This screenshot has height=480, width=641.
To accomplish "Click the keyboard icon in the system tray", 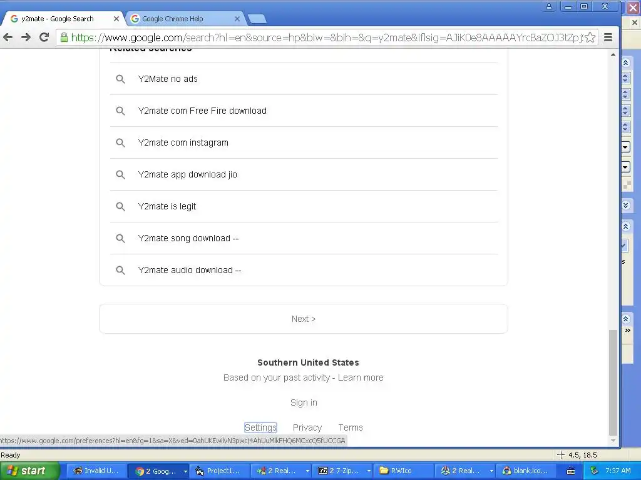I will (571, 471).
